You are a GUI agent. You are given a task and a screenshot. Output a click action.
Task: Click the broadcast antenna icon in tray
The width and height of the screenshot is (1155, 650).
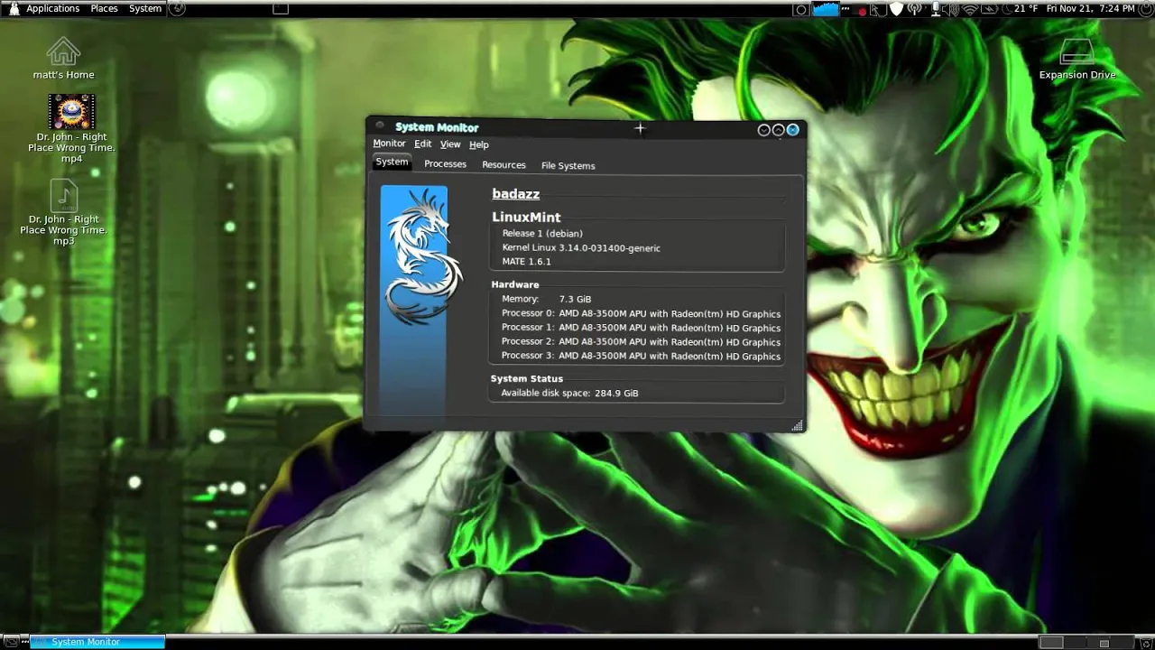pyautogui.click(x=914, y=8)
